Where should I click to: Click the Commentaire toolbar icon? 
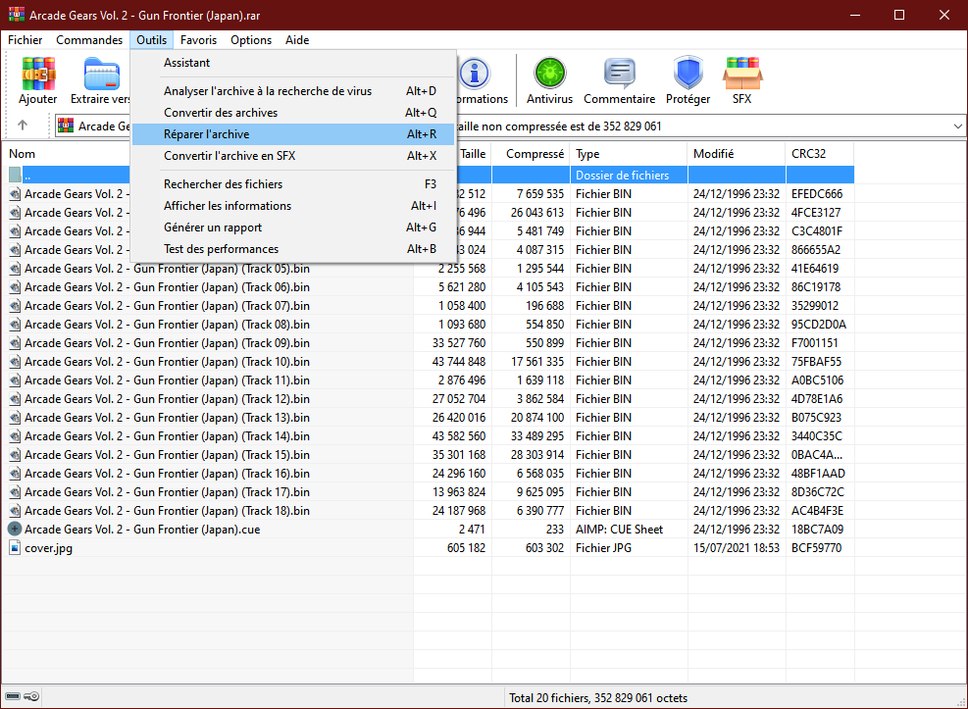[619, 74]
